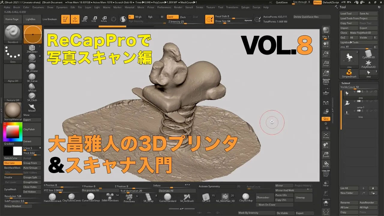Toggle the Floor grid

click(325, 92)
